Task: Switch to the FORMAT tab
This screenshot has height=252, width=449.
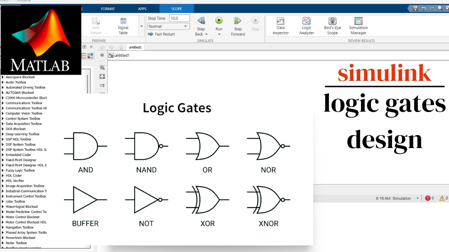Action: 108,9
